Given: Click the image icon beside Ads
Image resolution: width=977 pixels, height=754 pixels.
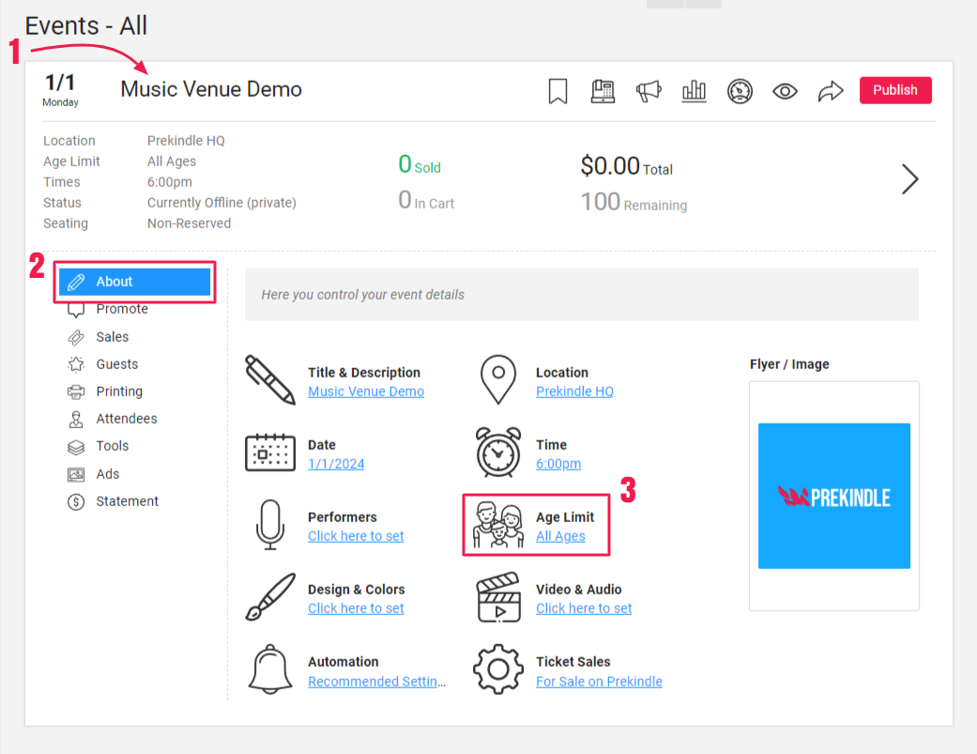Looking at the screenshot, I should point(76,475).
